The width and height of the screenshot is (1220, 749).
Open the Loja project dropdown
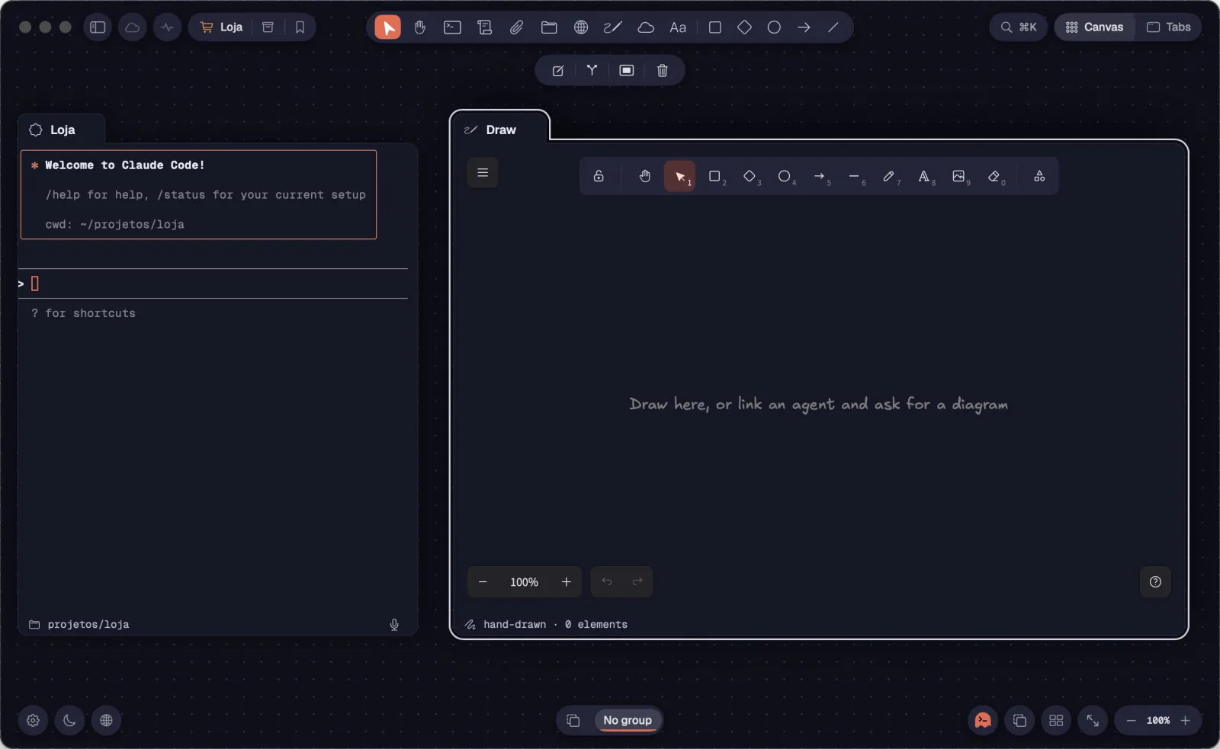coord(221,27)
